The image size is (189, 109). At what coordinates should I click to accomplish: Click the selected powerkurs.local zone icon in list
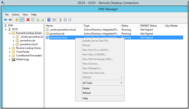click(47, 38)
